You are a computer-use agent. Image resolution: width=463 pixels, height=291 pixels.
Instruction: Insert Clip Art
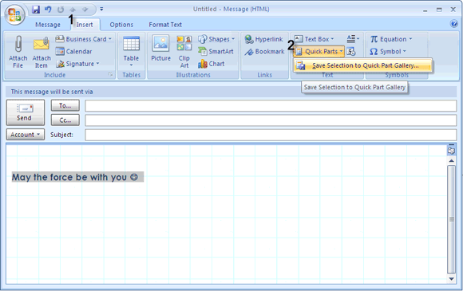click(x=184, y=52)
